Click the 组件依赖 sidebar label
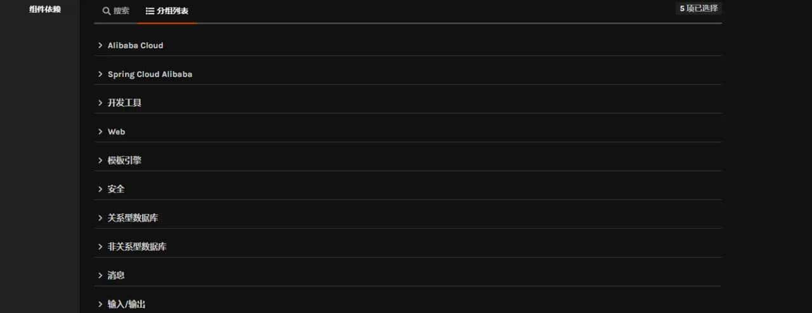The width and height of the screenshot is (812, 313). [x=45, y=10]
